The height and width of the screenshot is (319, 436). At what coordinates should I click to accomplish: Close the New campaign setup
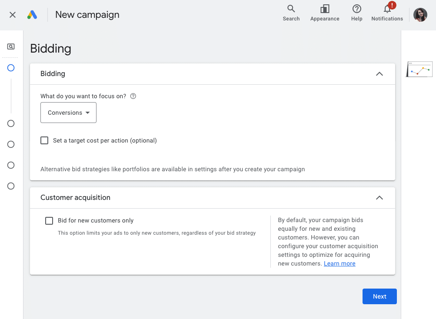13,15
